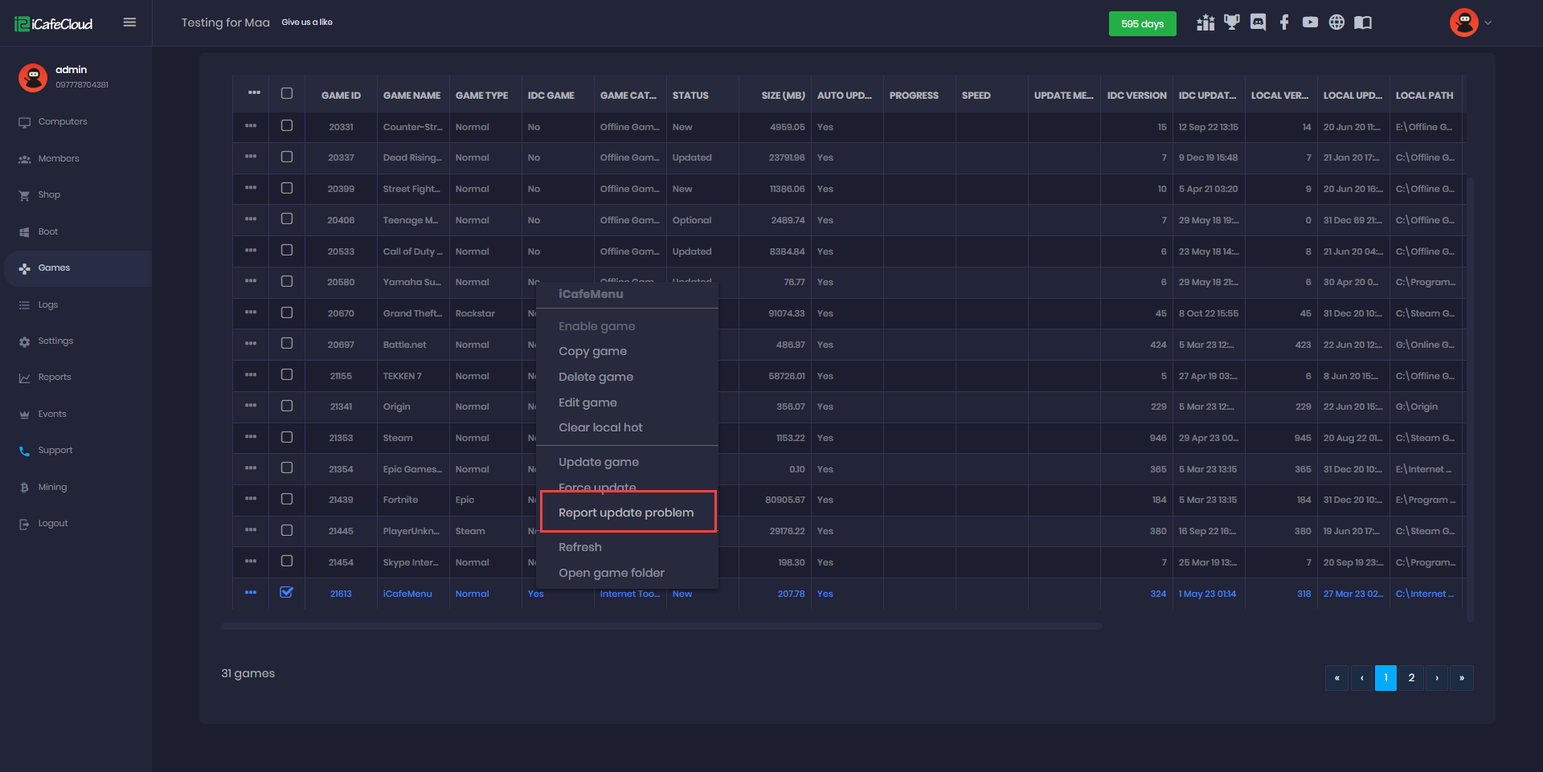Open the three-dot menu for Counter-Strike row
The image size is (1543, 772).
point(251,126)
